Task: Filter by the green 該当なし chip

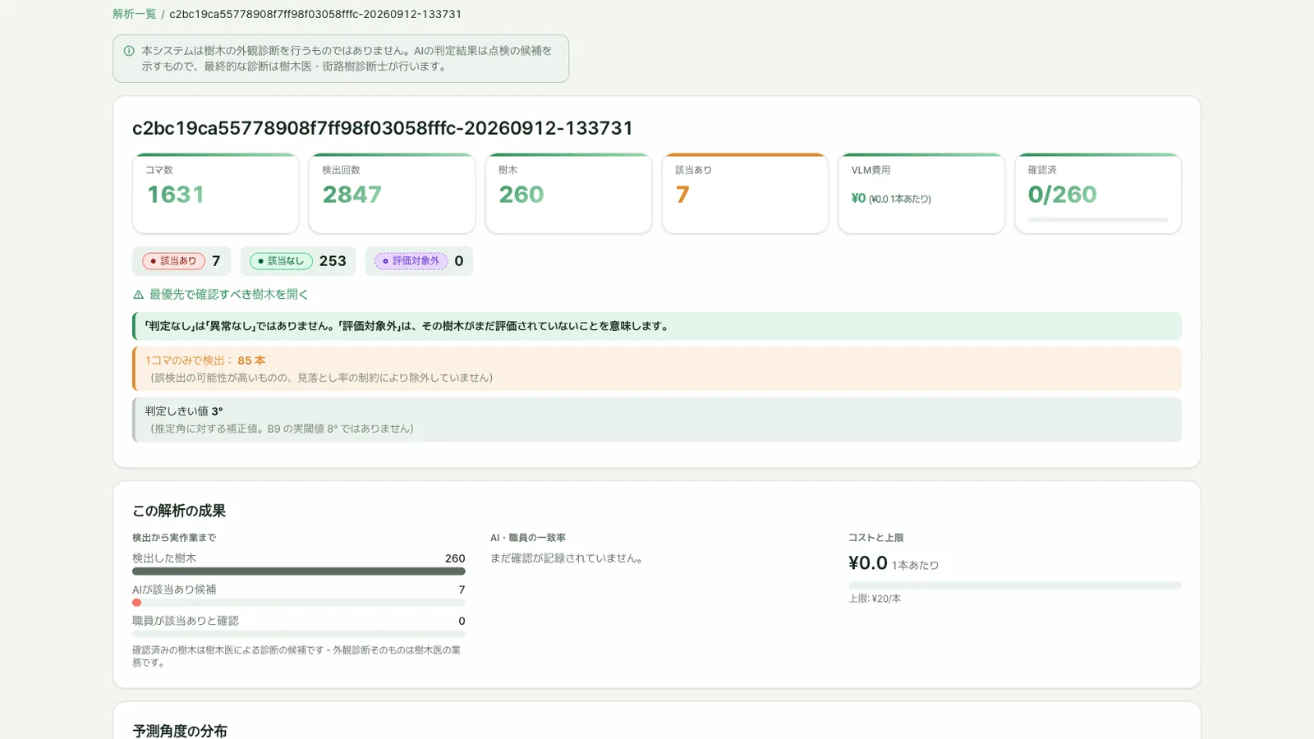Action: click(281, 261)
